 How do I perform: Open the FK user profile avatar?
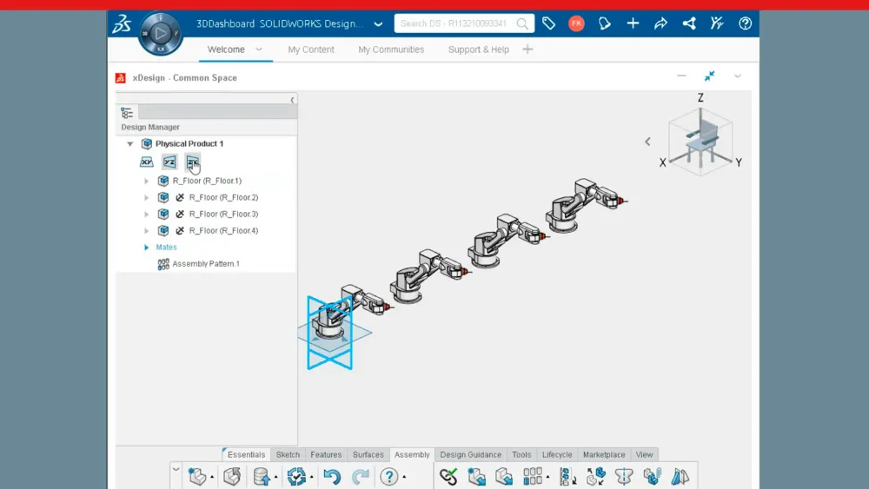point(576,23)
